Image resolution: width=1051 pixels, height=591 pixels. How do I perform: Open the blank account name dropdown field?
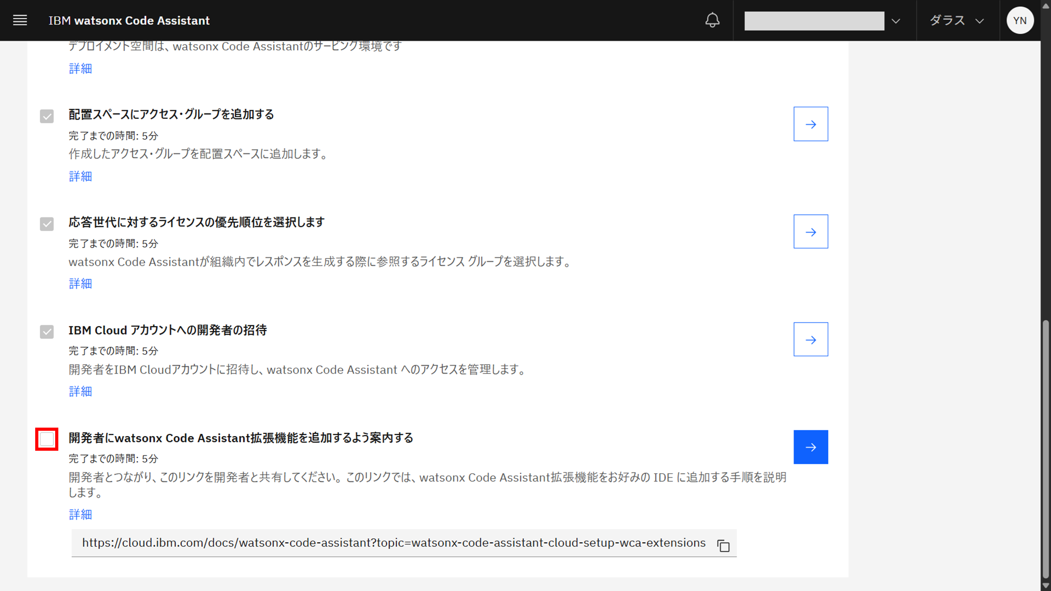point(814,21)
